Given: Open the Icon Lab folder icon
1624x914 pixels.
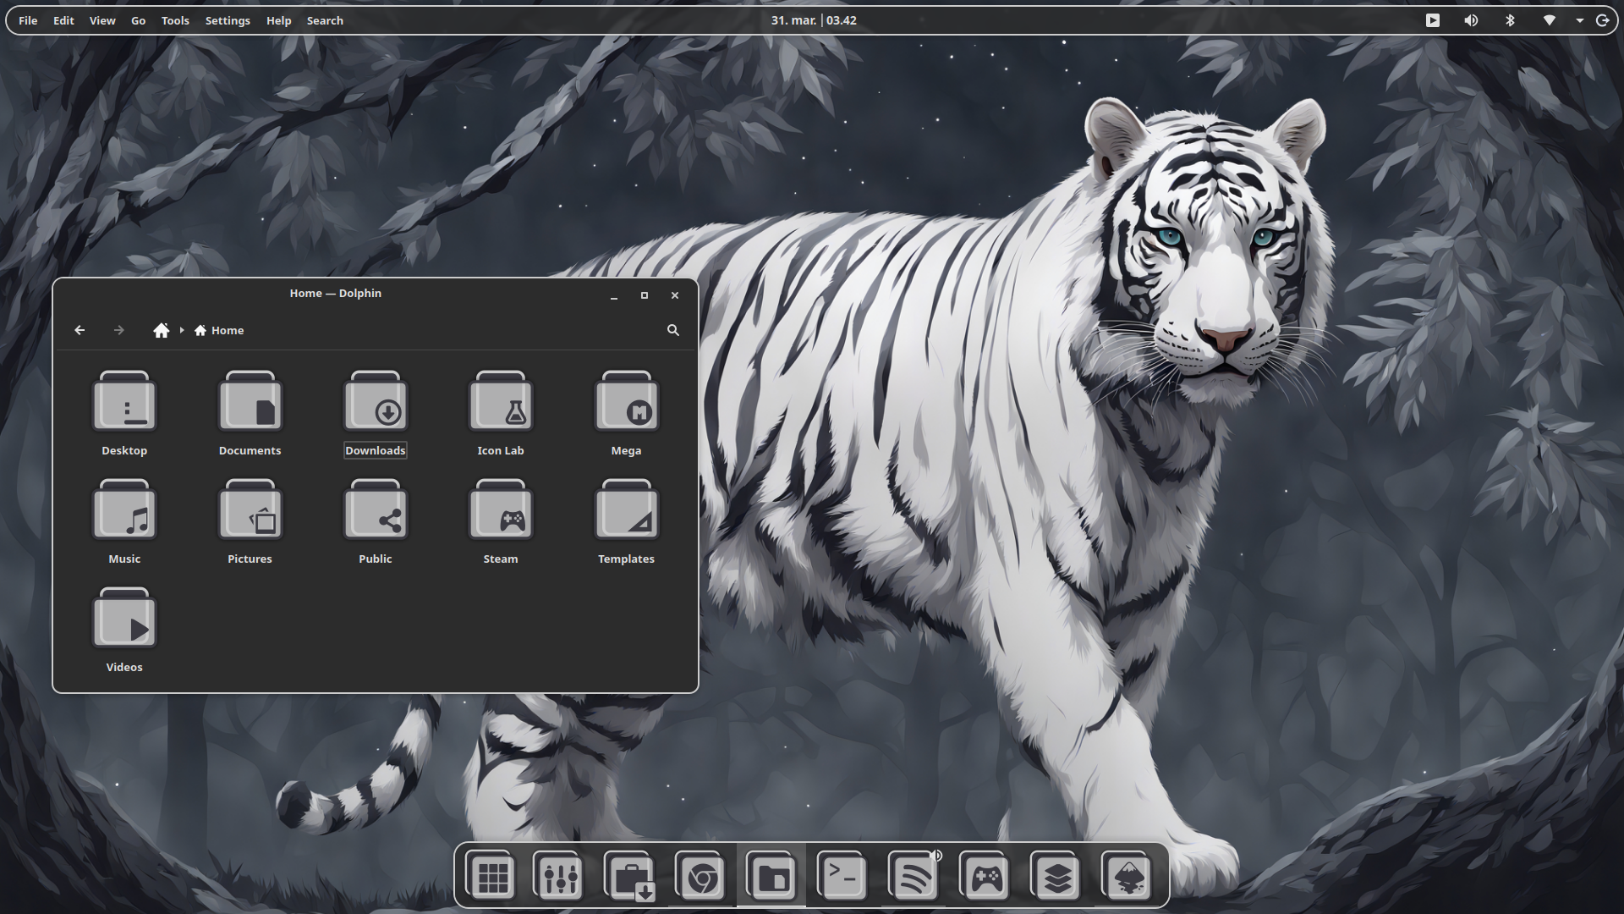Looking at the screenshot, I should click(x=501, y=401).
